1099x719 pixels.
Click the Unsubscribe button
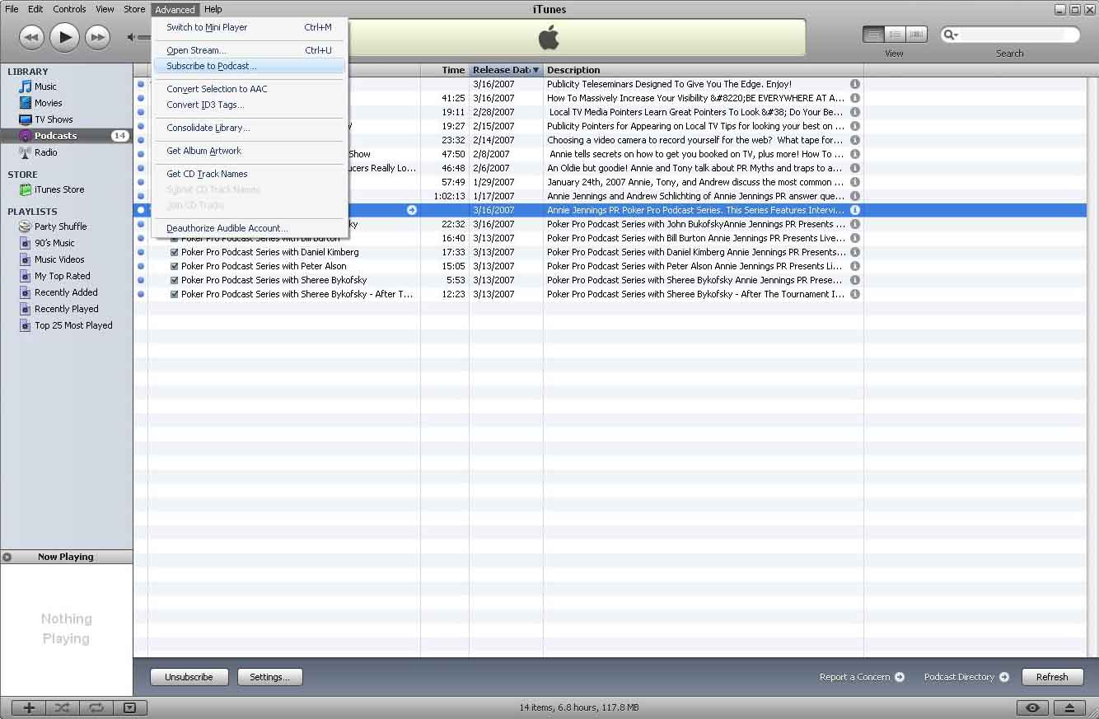(x=189, y=677)
